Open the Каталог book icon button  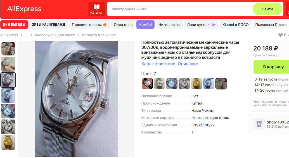[97, 9]
